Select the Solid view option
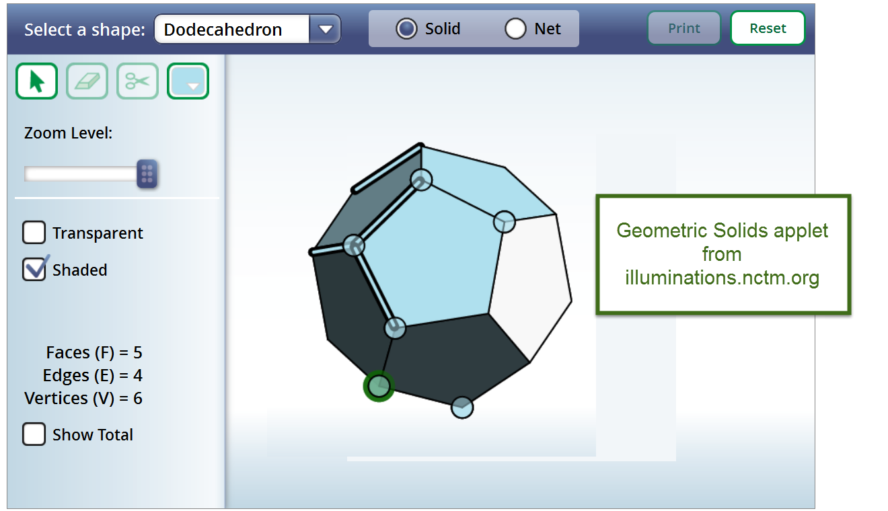Image resolution: width=888 pixels, height=511 pixels. (x=406, y=28)
